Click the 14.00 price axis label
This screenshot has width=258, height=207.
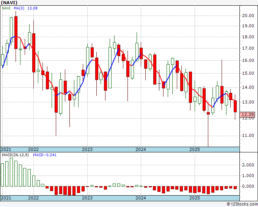248,87
